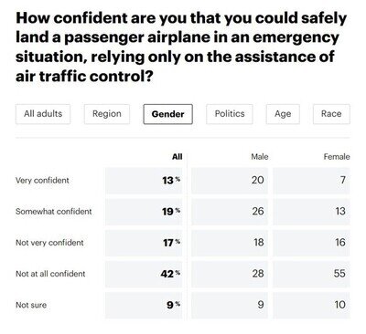Screen dimensions: 366x334
Task: Open the Race breakdown tab
Action: tap(331, 114)
